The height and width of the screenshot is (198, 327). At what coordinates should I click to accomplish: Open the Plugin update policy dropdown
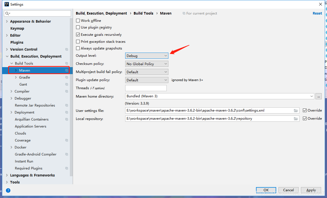point(147,80)
